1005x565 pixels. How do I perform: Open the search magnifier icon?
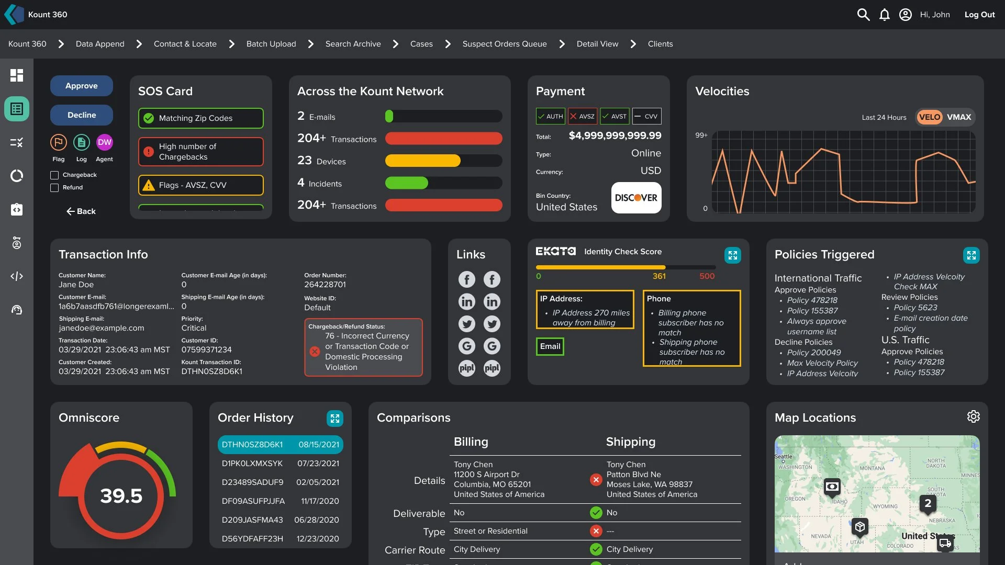click(863, 15)
